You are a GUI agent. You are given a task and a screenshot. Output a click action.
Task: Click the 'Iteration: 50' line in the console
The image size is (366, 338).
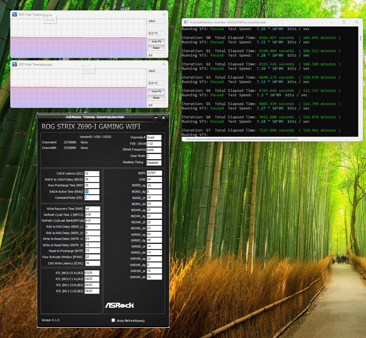[x=261, y=38]
